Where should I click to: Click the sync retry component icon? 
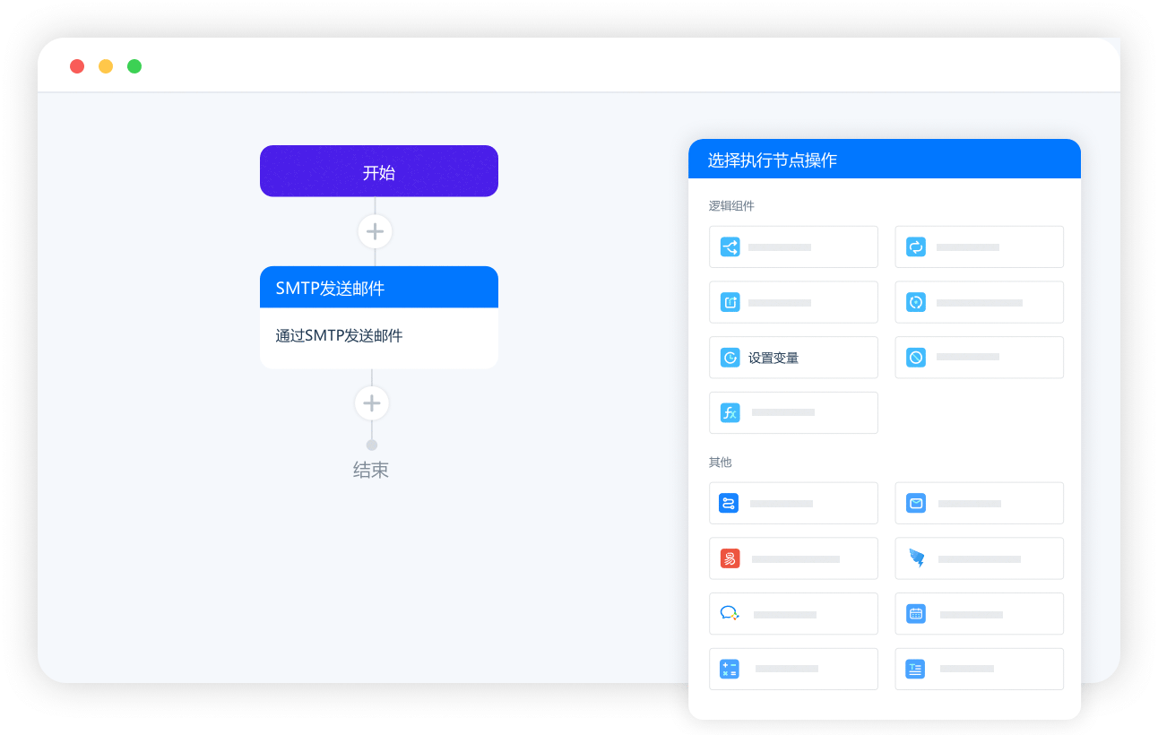[x=915, y=302]
